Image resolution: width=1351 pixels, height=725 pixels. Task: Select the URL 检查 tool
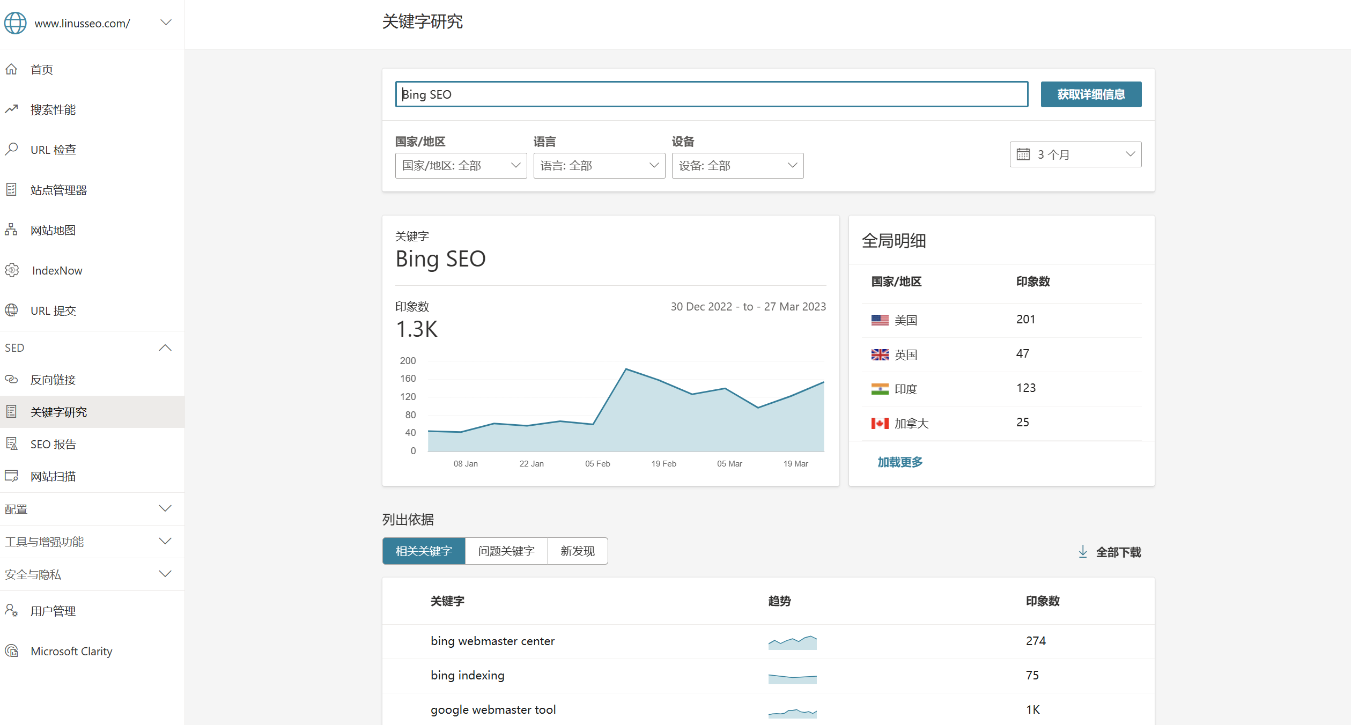(x=55, y=149)
